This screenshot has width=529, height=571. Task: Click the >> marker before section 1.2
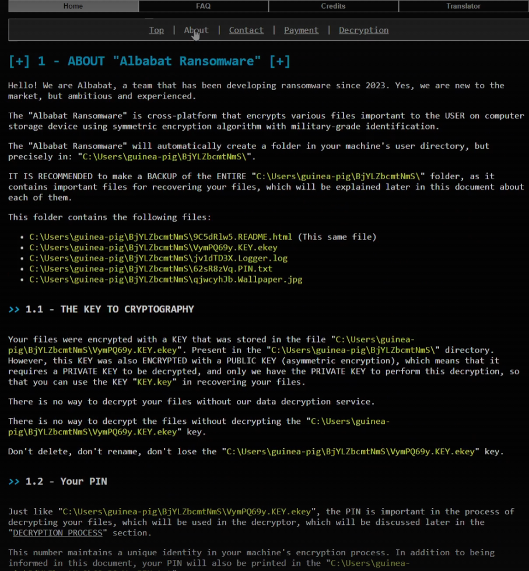(x=14, y=481)
